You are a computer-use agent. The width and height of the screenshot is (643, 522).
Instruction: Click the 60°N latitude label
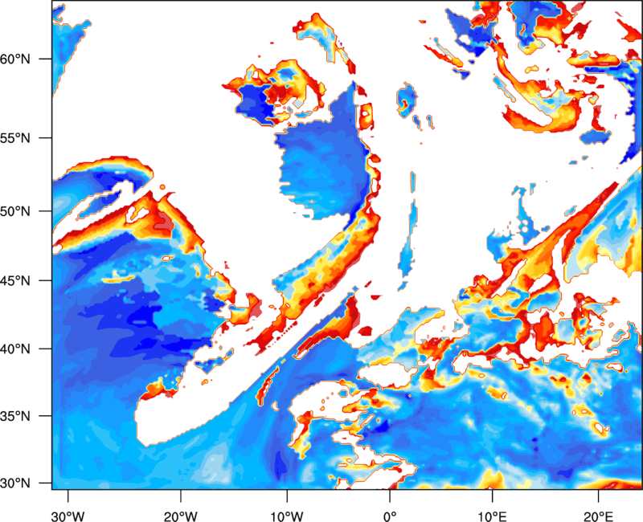coord(15,59)
